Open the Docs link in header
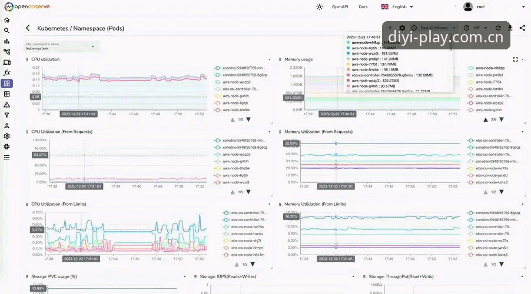 363,7
